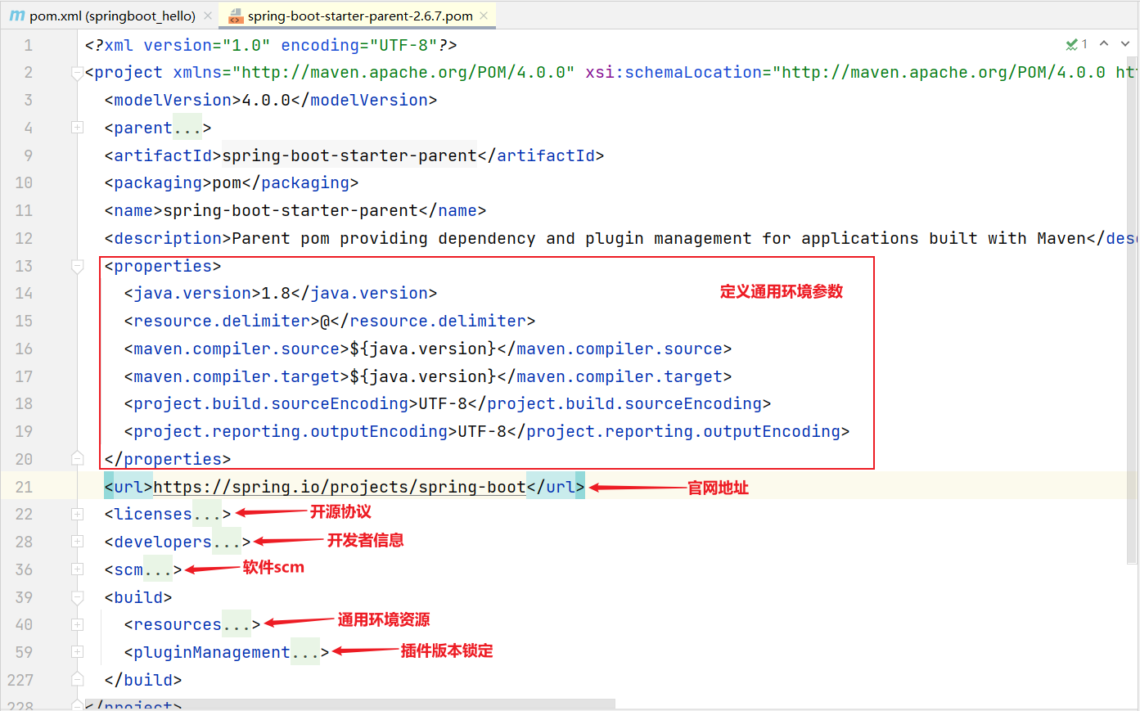This screenshot has height=711, width=1140.
Task: Click the horizontal scrollbar under the editor
Action: 349,704
